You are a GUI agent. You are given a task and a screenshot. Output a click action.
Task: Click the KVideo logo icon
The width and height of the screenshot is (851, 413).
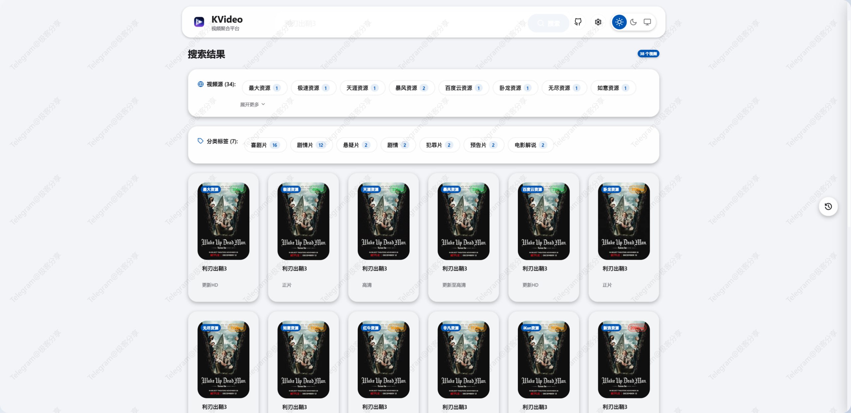pyautogui.click(x=199, y=22)
